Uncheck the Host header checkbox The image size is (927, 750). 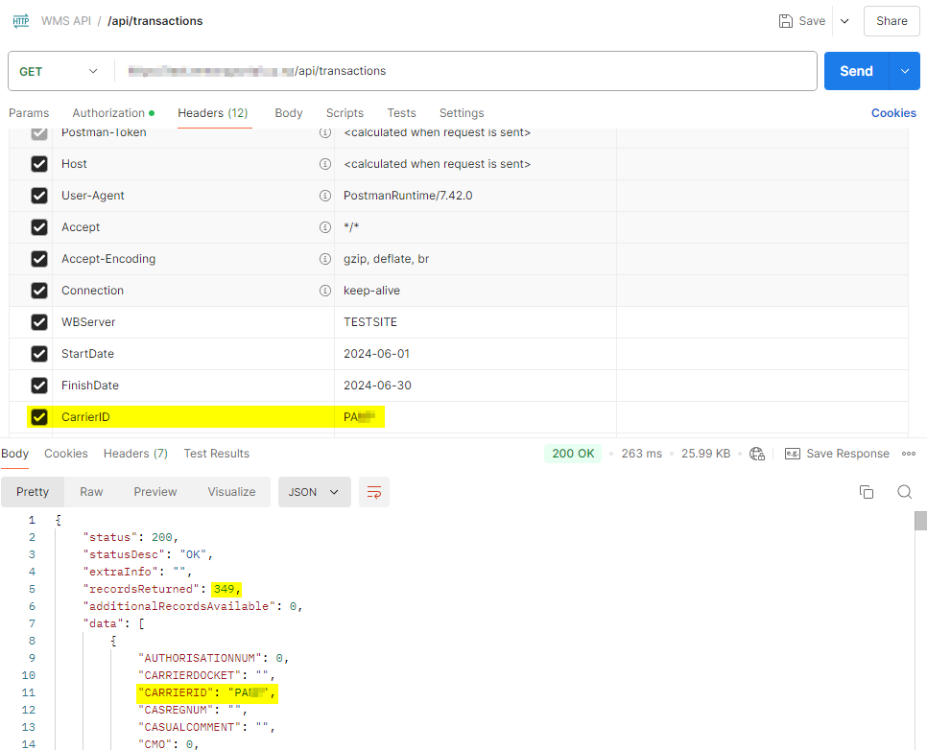click(39, 164)
